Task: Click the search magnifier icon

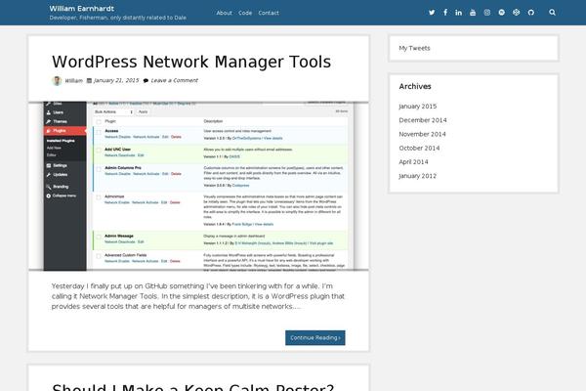Action: point(553,13)
